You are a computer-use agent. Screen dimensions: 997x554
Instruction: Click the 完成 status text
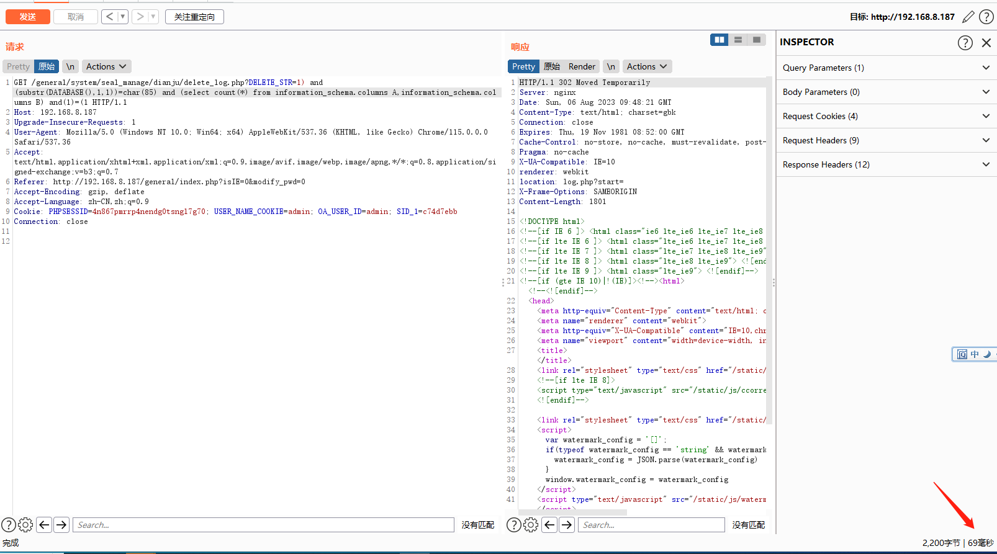pos(11,543)
